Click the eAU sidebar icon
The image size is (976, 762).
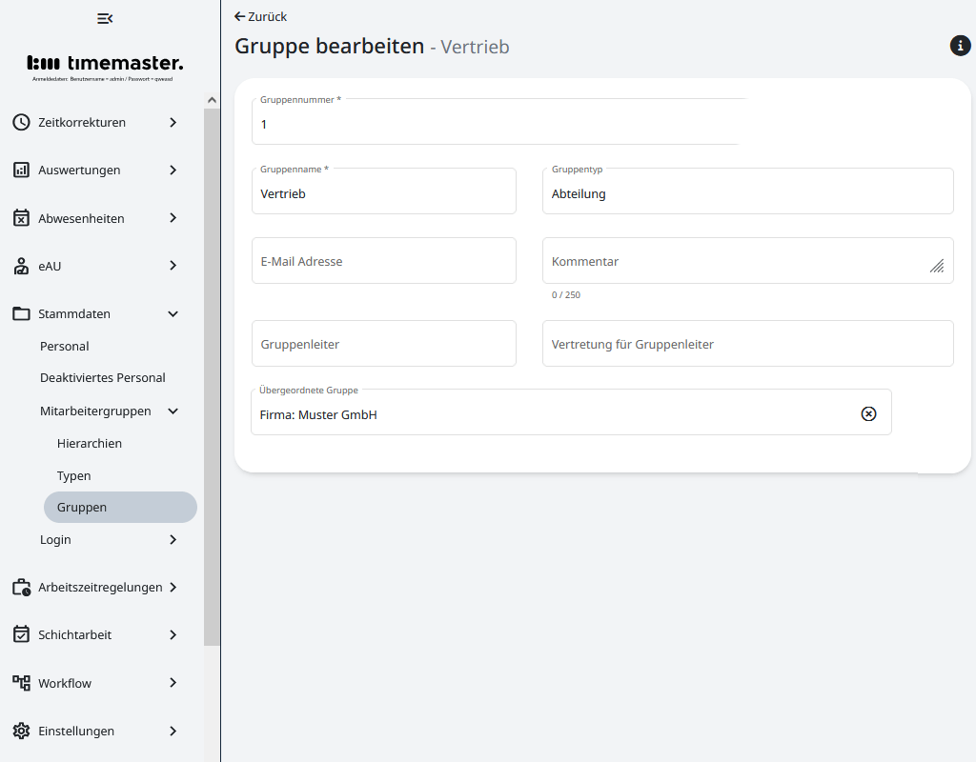coord(21,266)
